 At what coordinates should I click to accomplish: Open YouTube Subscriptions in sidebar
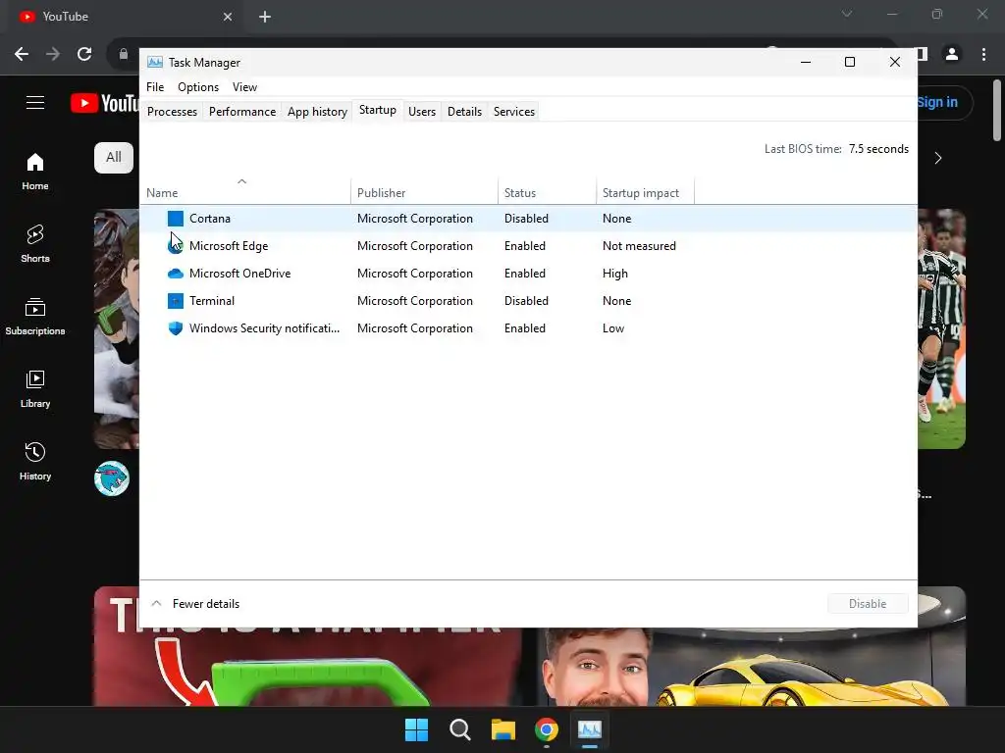point(35,317)
